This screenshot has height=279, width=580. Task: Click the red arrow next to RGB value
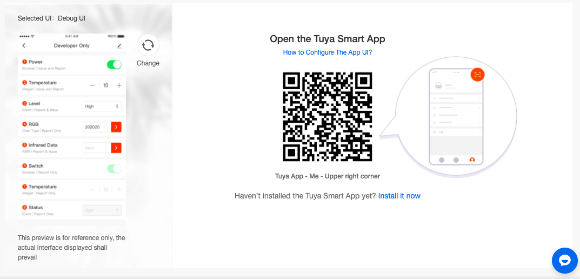tap(116, 127)
